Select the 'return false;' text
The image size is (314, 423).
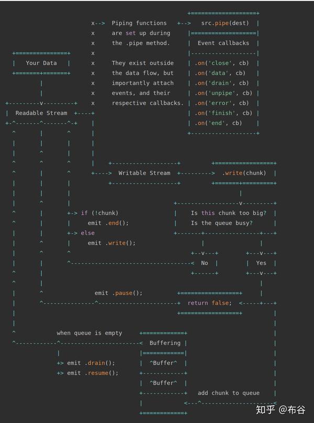click(210, 303)
